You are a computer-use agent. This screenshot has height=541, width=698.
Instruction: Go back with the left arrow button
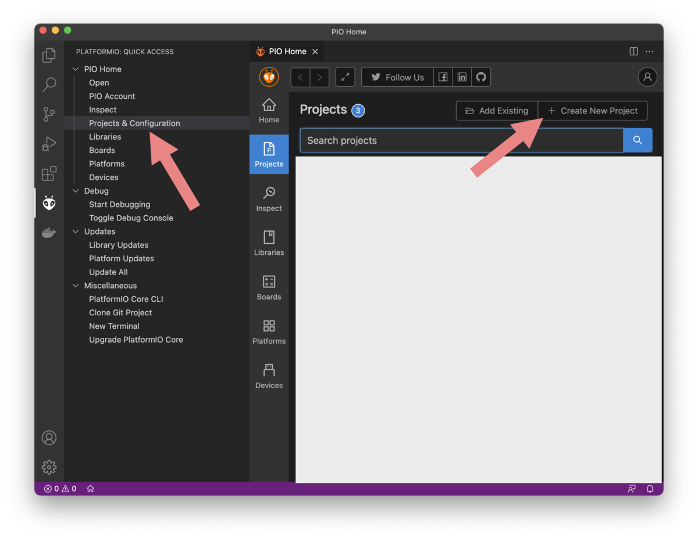click(300, 77)
